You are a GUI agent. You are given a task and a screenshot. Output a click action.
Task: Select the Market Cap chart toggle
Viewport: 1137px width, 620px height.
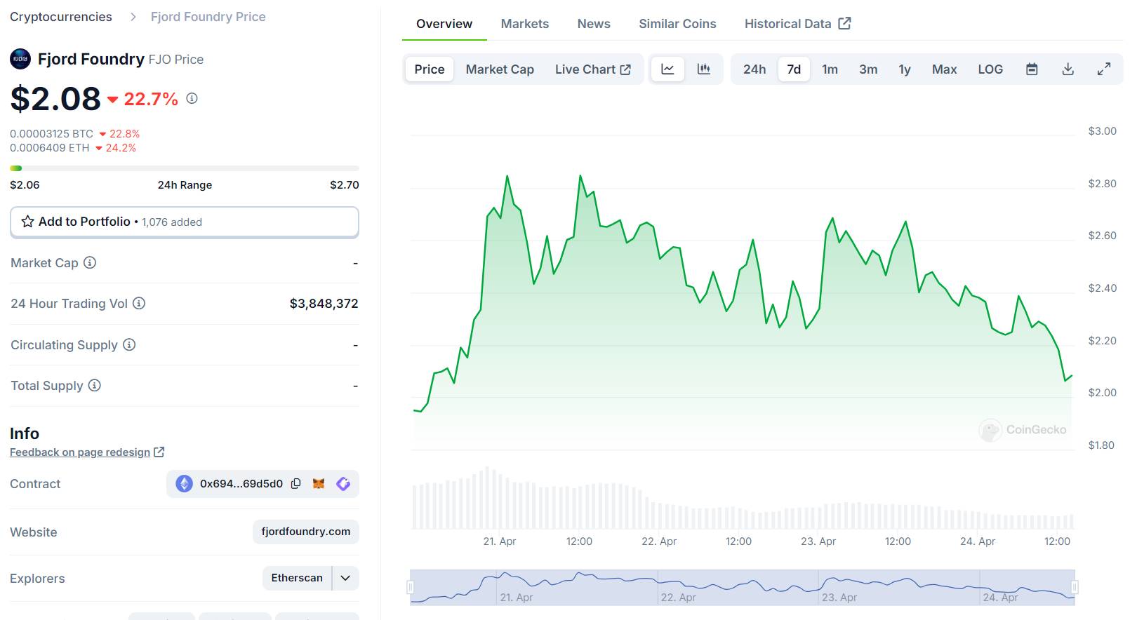500,69
